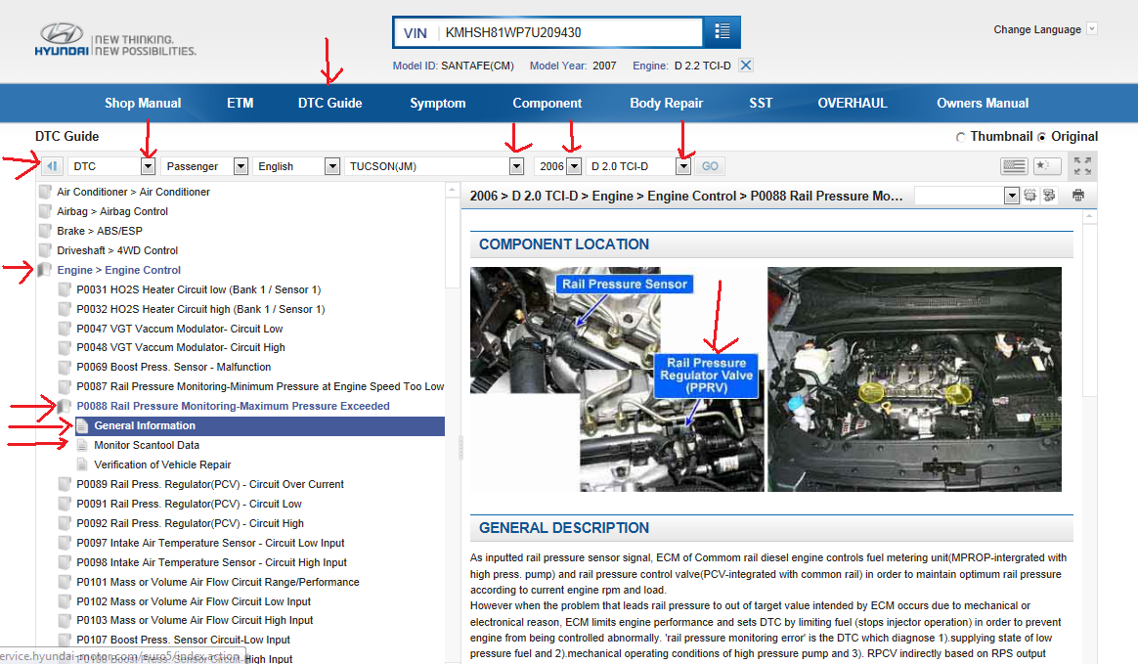Screen dimensions: 1138x664
Task: Open the English language dropdown
Action: (x=332, y=166)
